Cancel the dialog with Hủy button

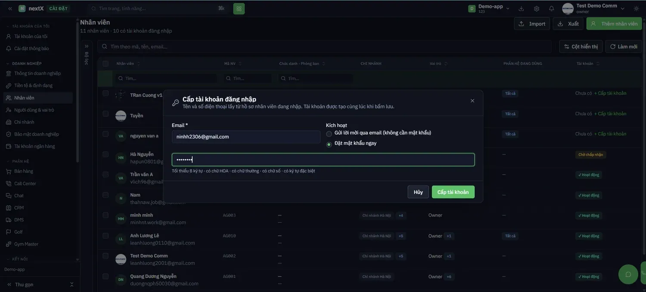click(418, 192)
